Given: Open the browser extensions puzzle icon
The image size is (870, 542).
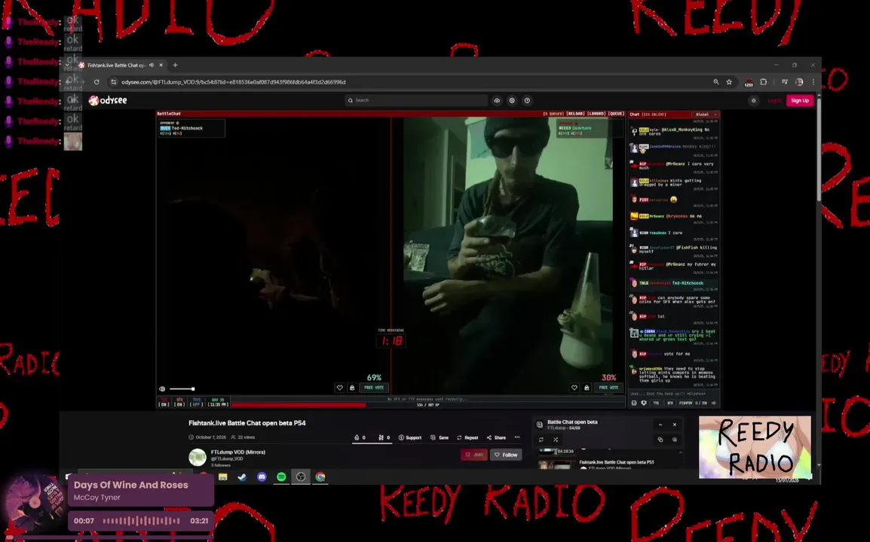Looking at the screenshot, I should click(x=764, y=82).
